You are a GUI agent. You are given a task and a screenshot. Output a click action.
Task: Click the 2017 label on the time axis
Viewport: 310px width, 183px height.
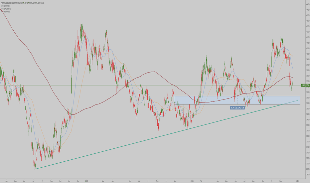[x=86, y=181]
